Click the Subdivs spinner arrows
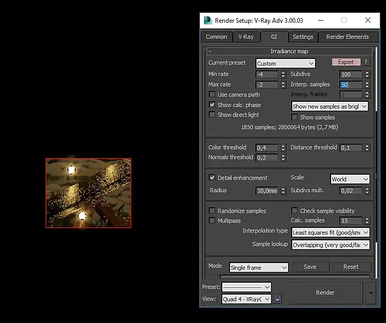 [x=367, y=74]
